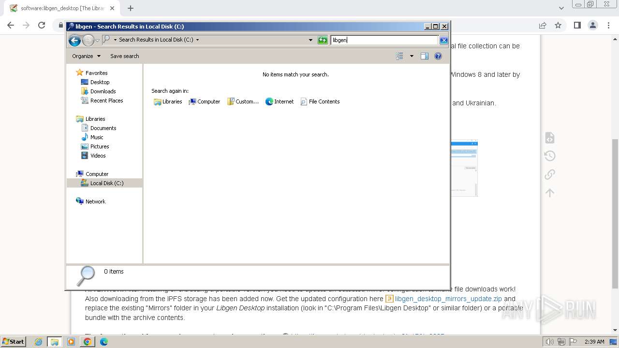Click the taskbar clock showing 2:39 AM
Screen dimensions: 619x348
[x=594, y=342]
